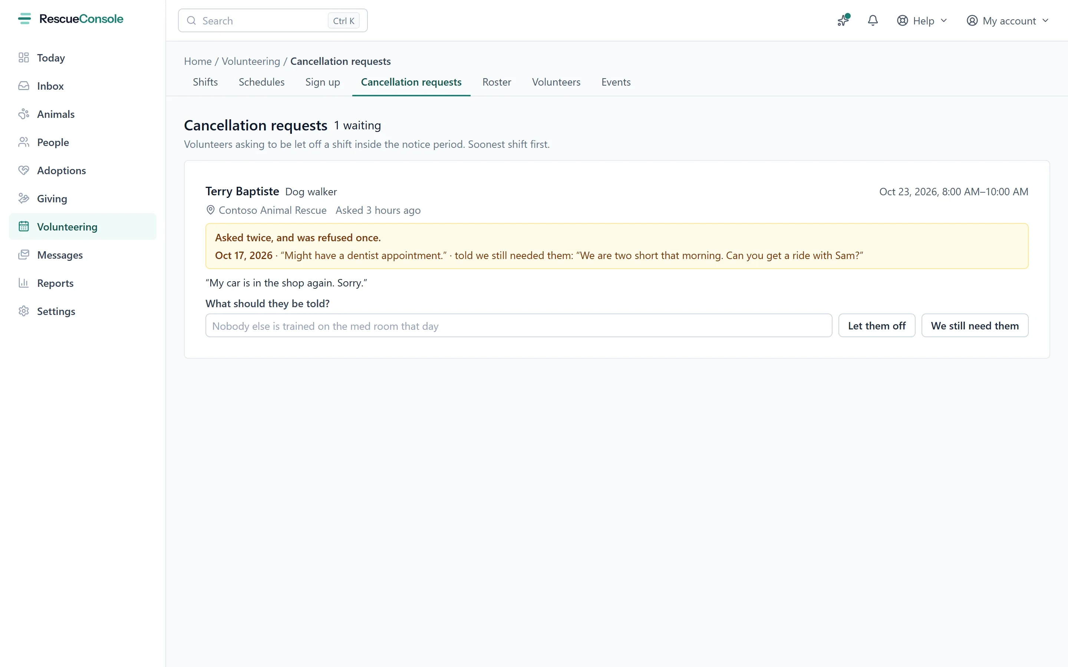Click the We still need them button
This screenshot has width=1068, height=667.
click(975, 326)
